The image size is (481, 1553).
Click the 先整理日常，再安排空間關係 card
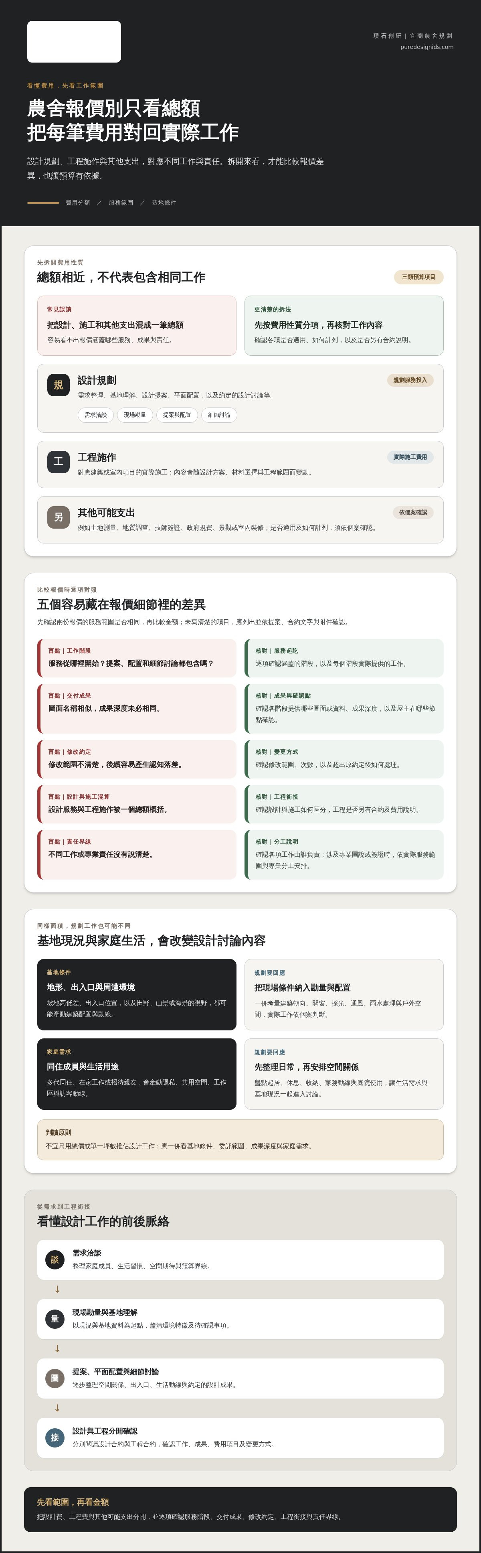(x=344, y=1074)
